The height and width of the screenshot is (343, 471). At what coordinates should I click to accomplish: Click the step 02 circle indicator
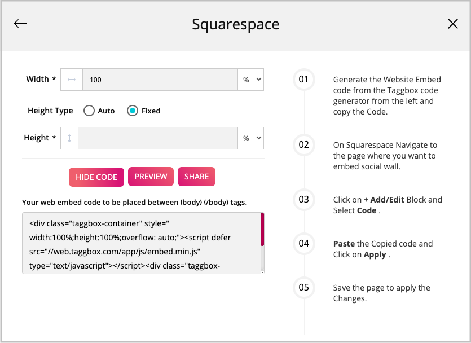(303, 145)
